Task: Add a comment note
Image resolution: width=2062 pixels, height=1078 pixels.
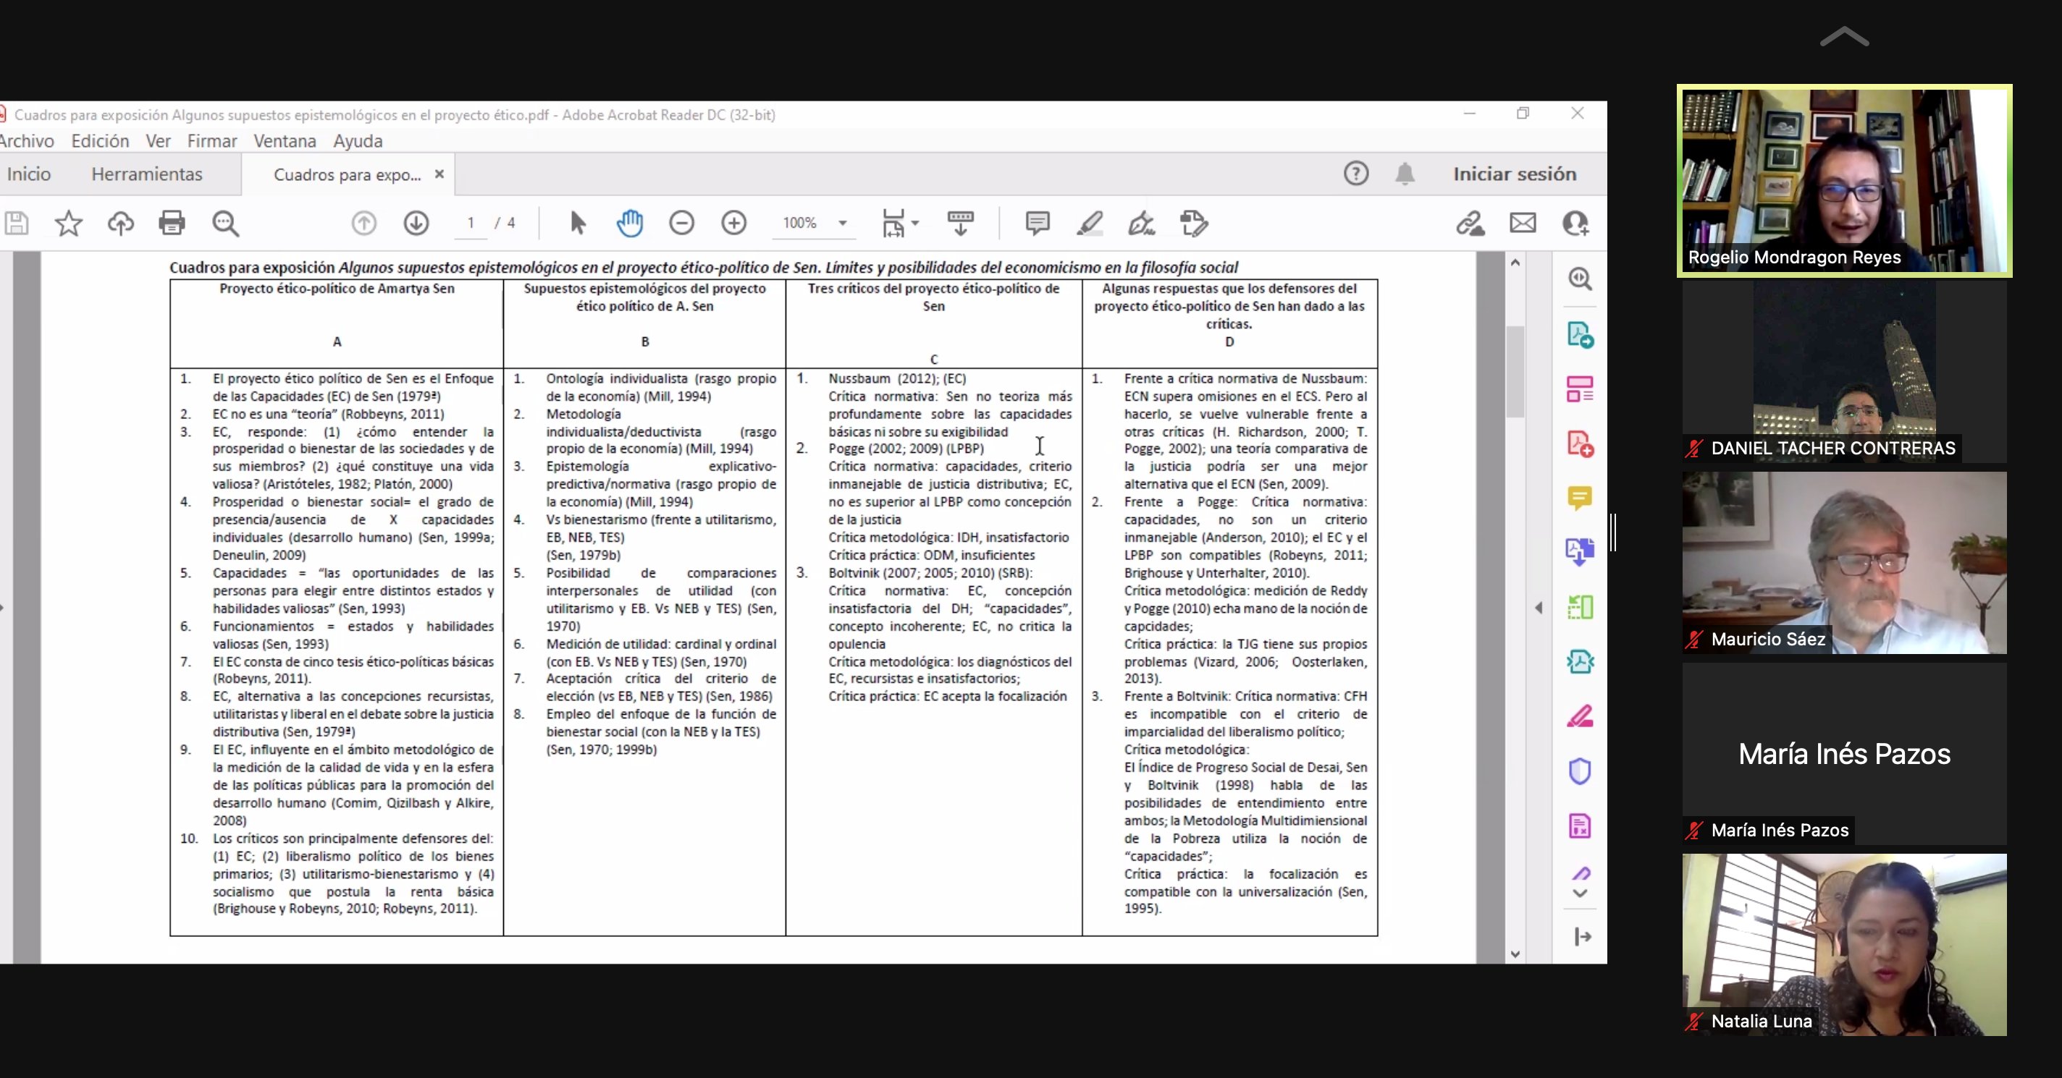Action: point(1038,223)
